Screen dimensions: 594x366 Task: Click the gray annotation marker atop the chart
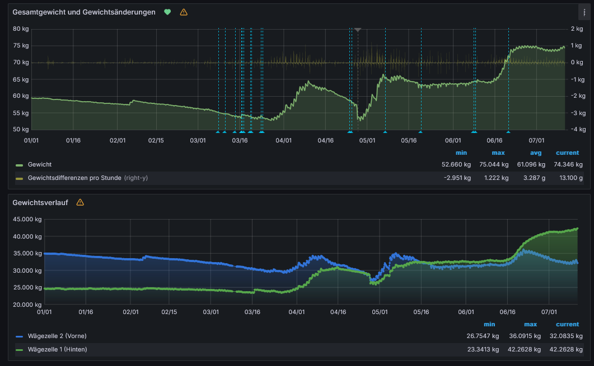358,30
